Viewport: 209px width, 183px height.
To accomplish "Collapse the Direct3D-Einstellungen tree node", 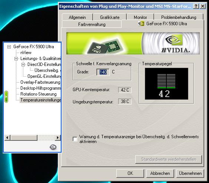I will pyautogui.click(x=23, y=65).
